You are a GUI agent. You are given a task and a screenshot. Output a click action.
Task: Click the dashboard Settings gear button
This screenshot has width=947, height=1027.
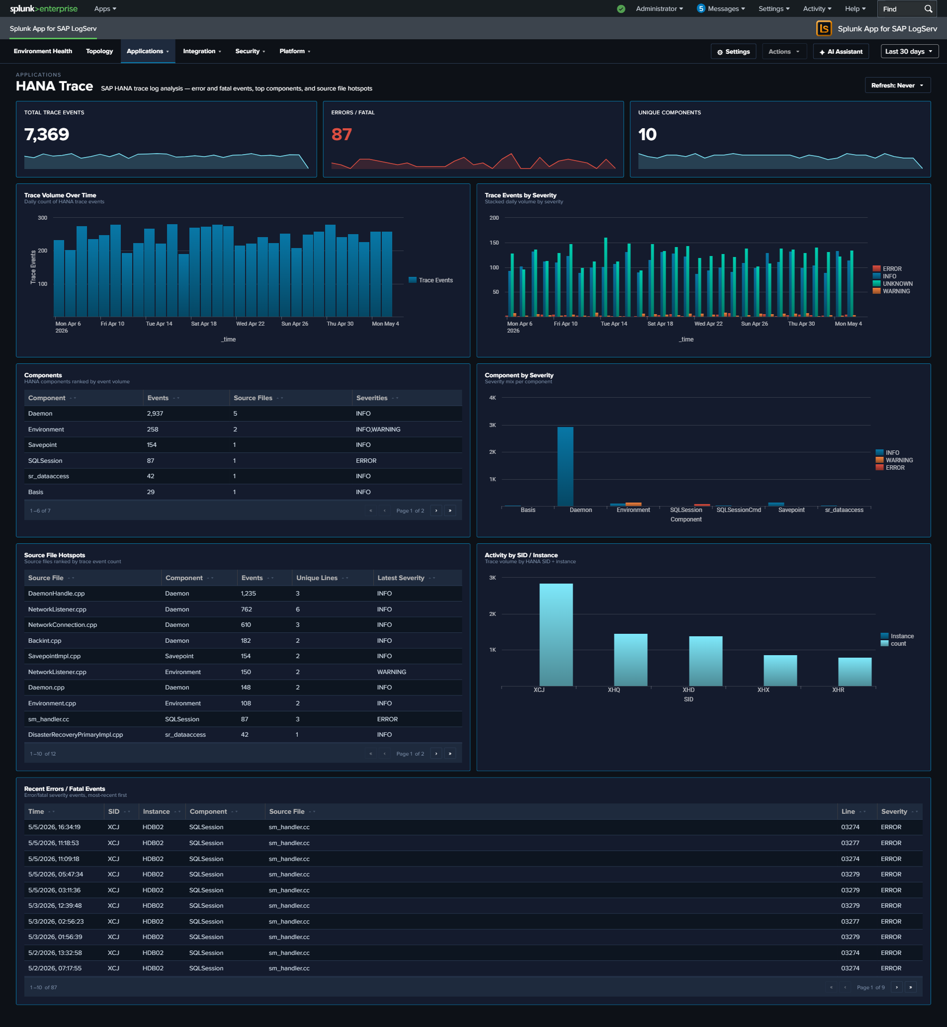pos(733,51)
